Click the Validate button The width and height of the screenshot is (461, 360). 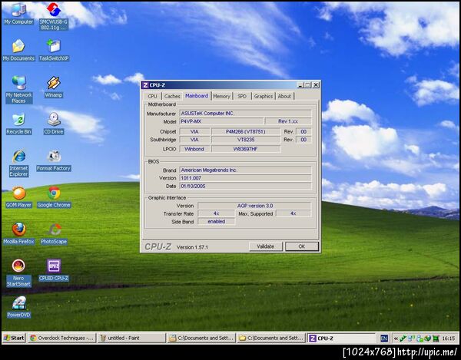[x=266, y=246]
